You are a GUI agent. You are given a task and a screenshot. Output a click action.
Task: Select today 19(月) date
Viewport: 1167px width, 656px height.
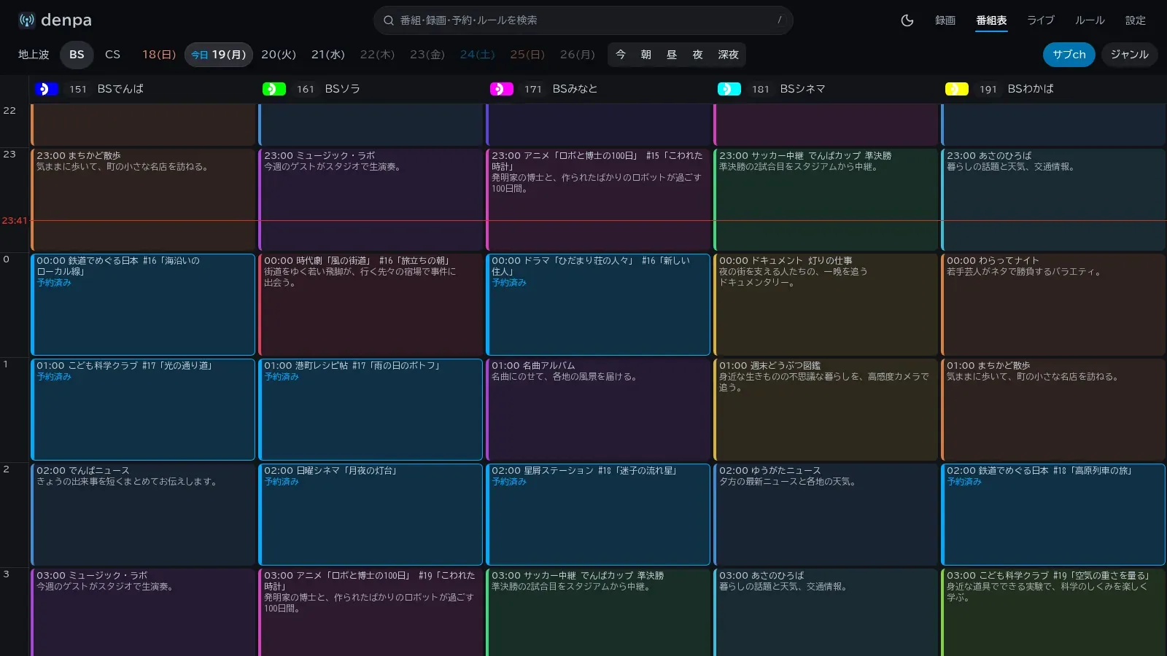pyautogui.click(x=219, y=55)
